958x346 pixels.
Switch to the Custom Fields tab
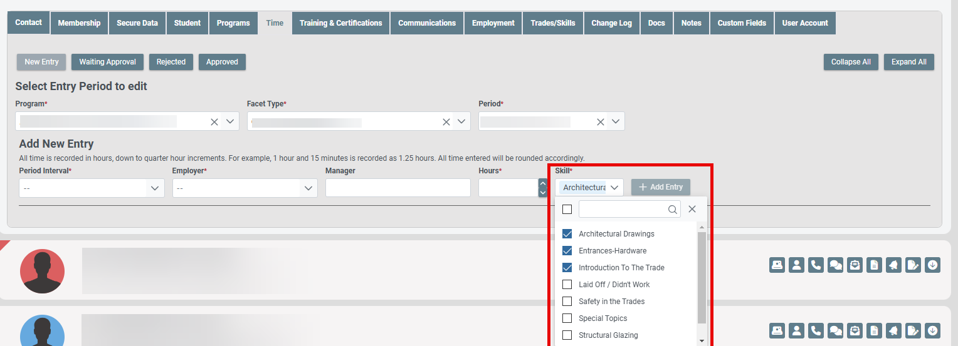tap(742, 23)
